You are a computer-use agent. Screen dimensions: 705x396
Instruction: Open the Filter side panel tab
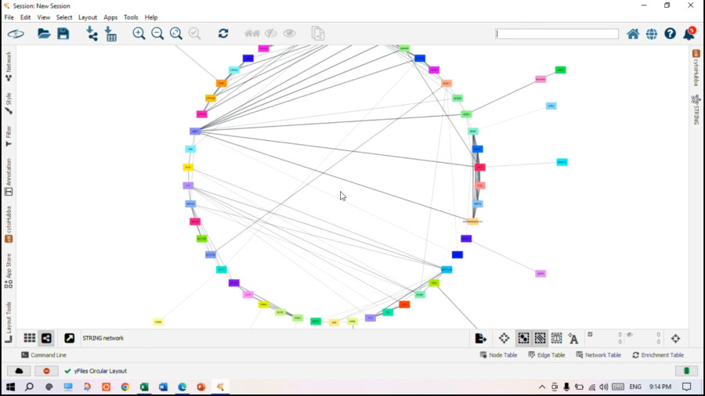click(x=8, y=136)
